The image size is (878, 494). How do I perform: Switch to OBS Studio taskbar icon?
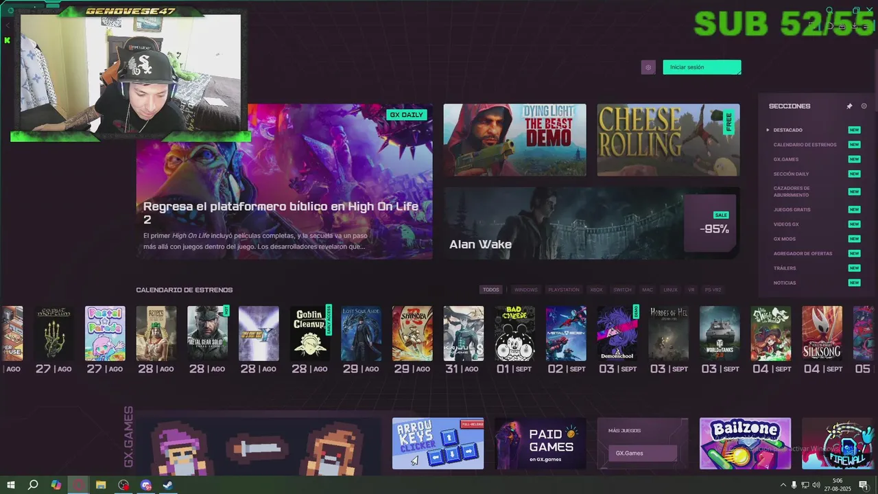[123, 485]
